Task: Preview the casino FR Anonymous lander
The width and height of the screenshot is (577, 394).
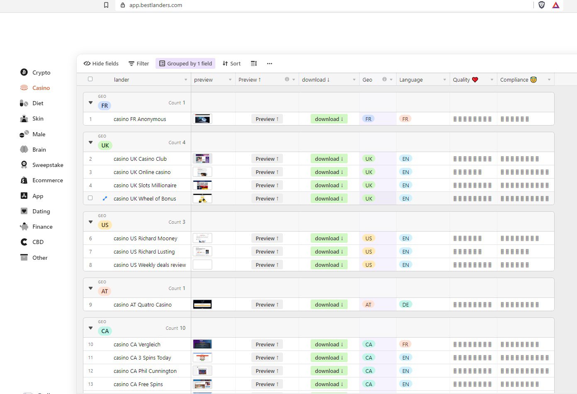Action: click(x=267, y=119)
